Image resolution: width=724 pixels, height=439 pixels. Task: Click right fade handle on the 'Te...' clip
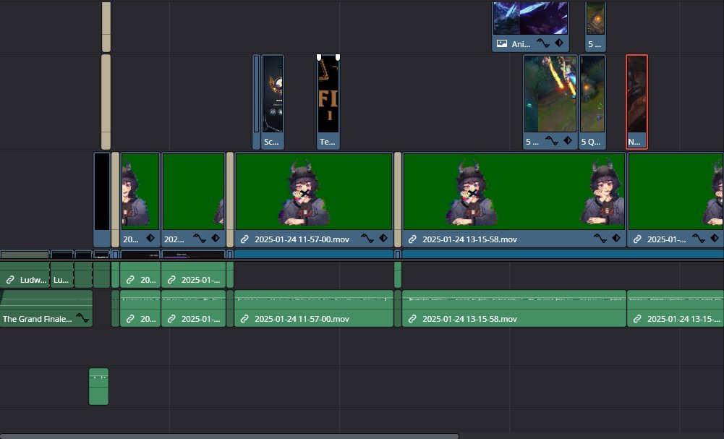(x=338, y=57)
